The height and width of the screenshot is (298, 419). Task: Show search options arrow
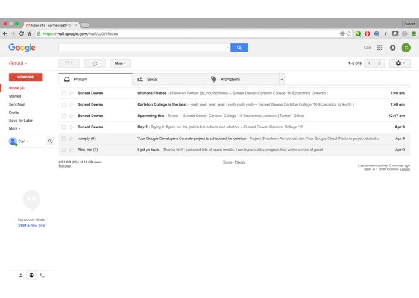click(227, 48)
